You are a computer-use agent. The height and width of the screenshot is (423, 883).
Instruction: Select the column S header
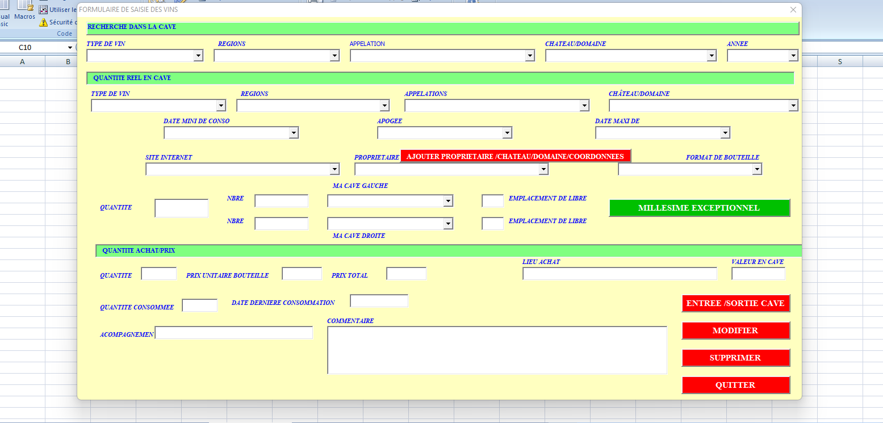point(840,61)
